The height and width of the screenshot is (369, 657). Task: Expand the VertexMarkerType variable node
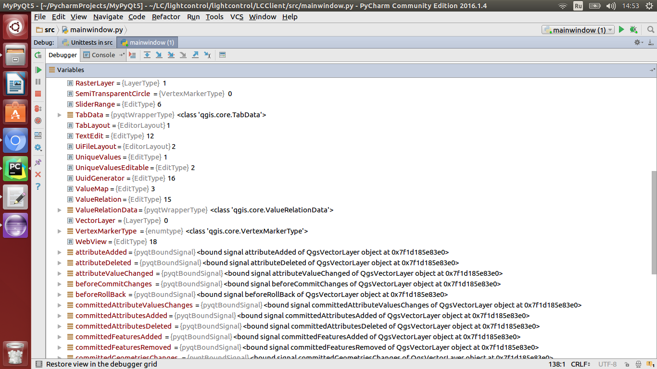click(x=60, y=231)
